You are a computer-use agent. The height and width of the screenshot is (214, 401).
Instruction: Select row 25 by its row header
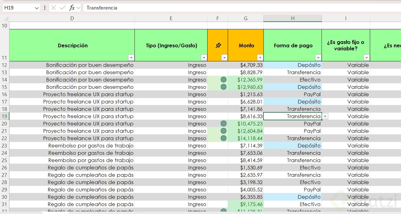point(4,160)
